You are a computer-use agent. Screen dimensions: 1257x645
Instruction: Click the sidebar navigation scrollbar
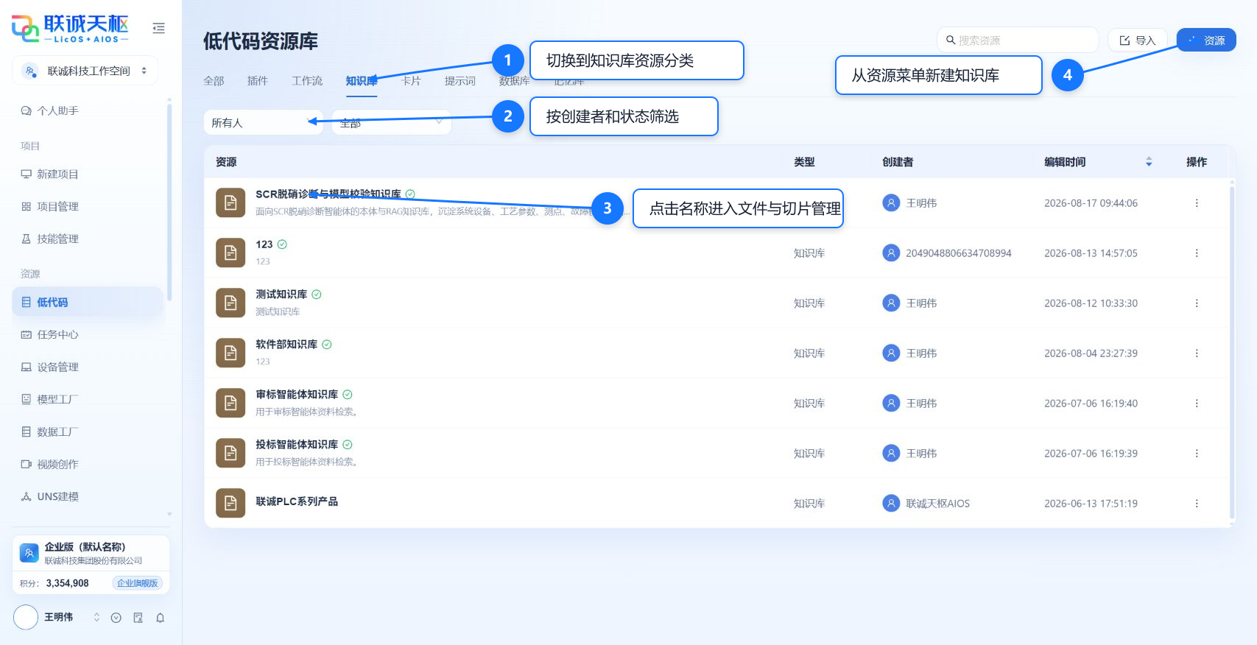[169, 202]
